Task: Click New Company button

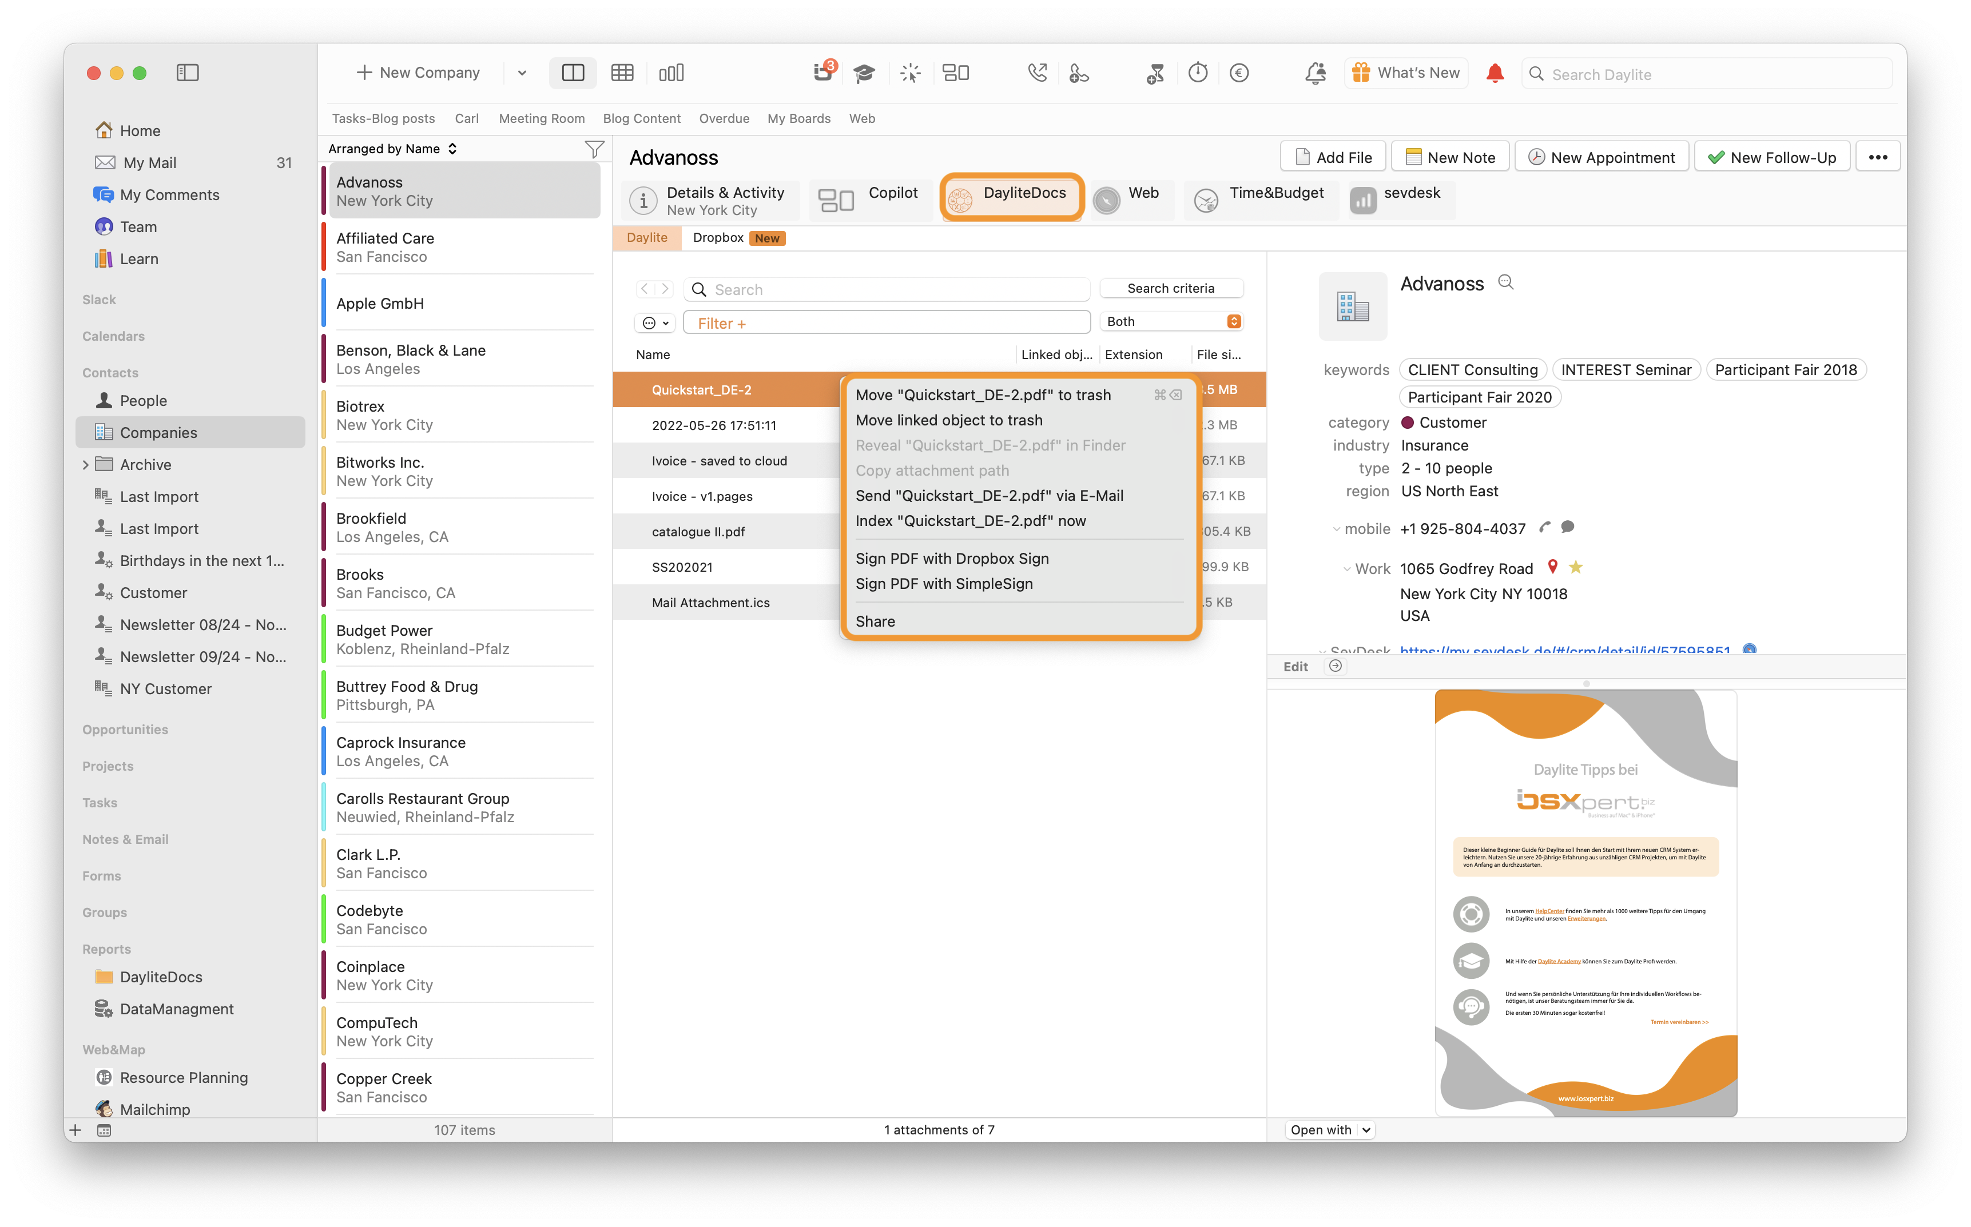Action: point(418,73)
